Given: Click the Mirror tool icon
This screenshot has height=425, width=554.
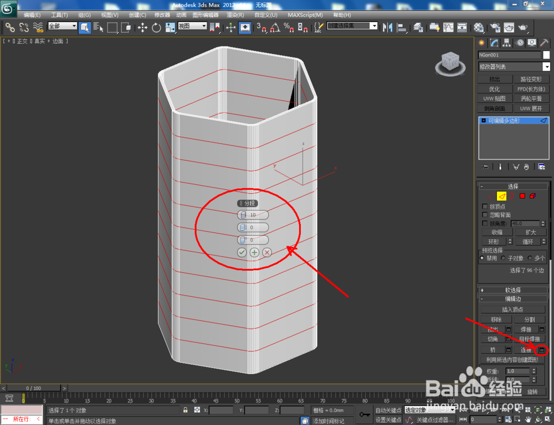Looking at the screenshot, I should click(388, 27).
